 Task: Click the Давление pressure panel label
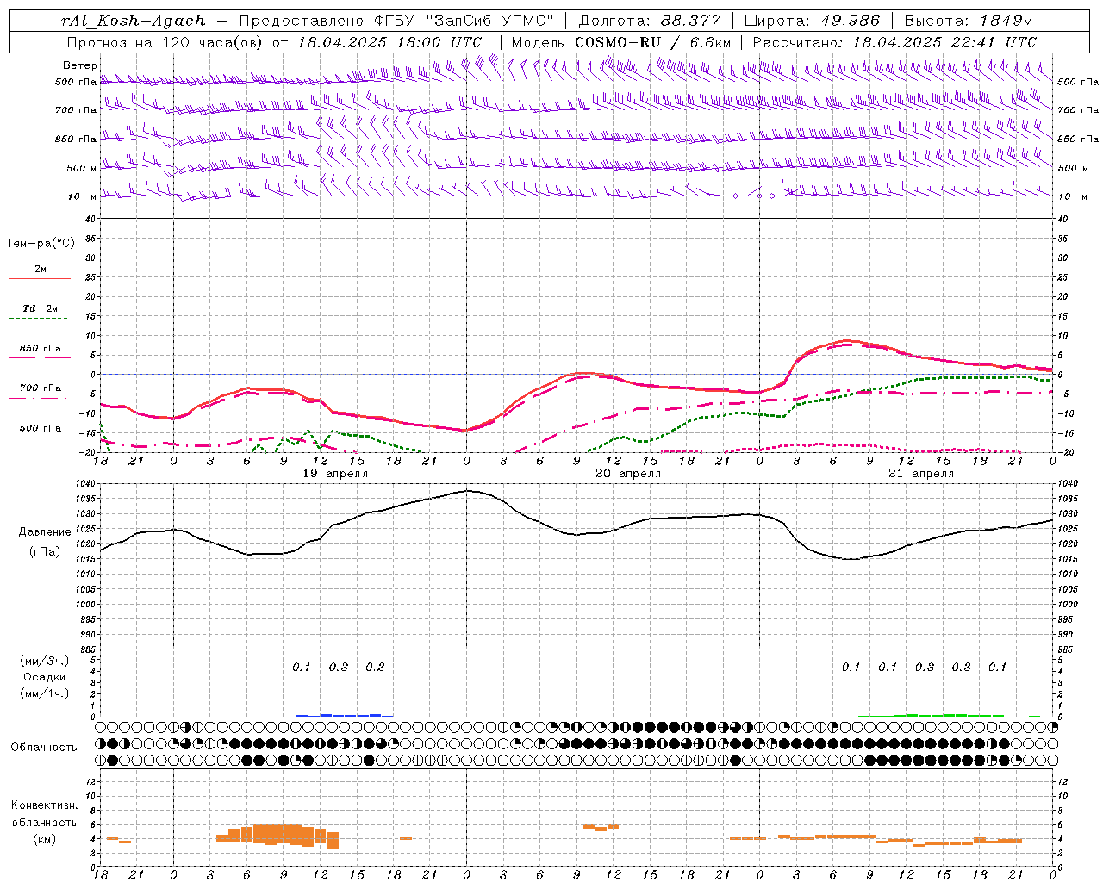click(x=45, y=532)
